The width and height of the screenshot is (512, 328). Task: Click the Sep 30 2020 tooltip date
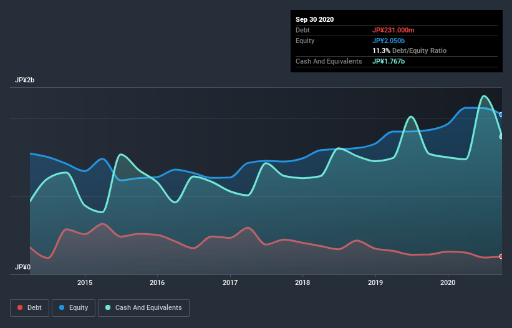[x=315, y=19]
